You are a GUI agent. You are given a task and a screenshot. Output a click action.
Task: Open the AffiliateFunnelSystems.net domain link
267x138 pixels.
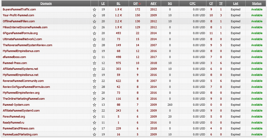click(20, 69)
